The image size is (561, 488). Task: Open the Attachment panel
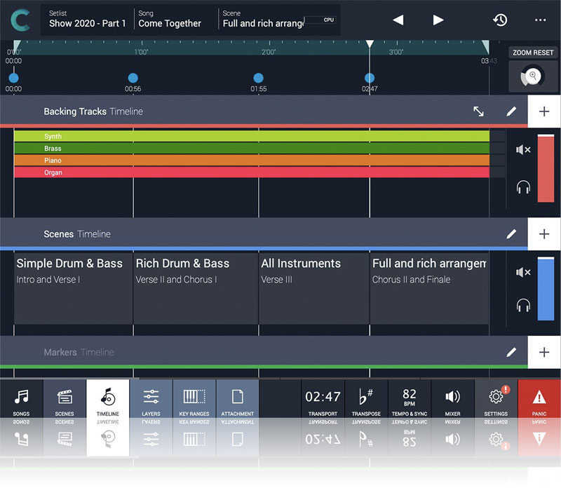click(x=237, y=402)
